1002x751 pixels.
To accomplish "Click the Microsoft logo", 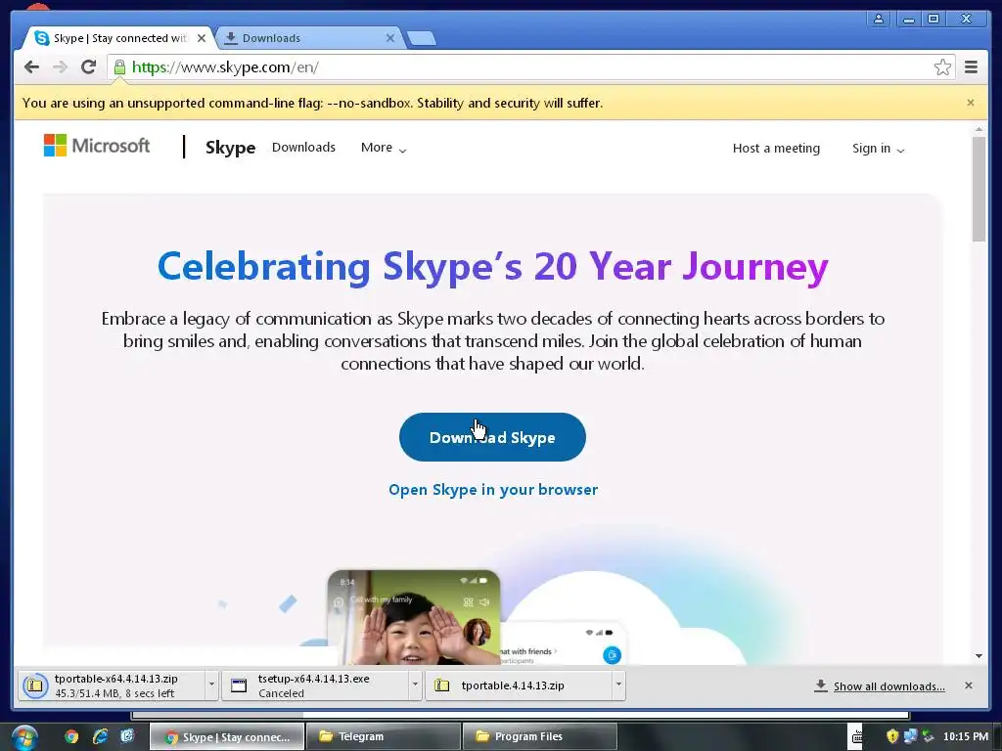I will click(97, 146).
